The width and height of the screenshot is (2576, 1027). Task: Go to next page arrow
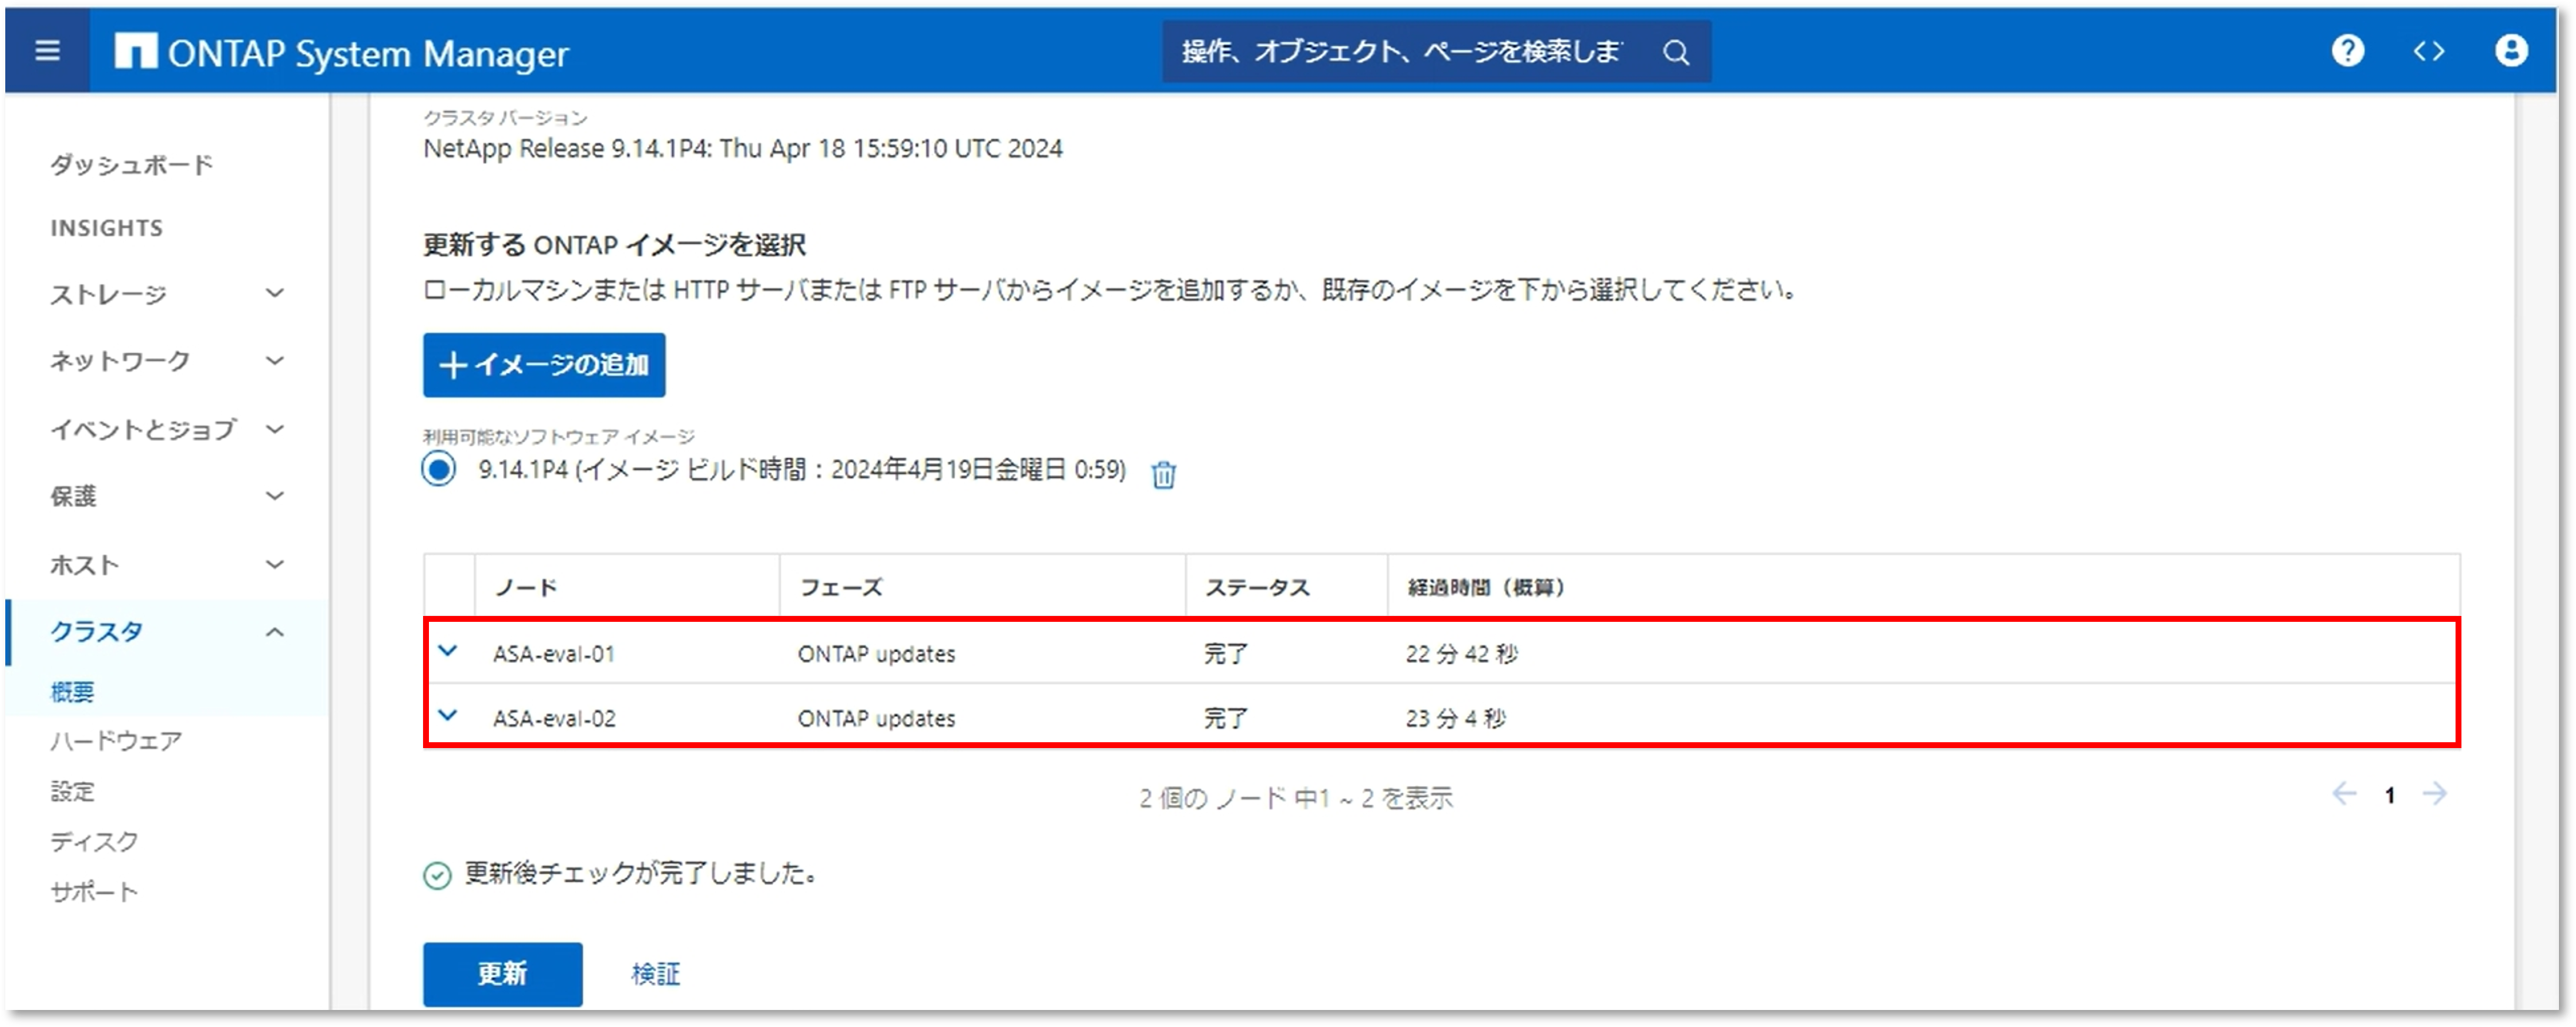(2435, 794)
